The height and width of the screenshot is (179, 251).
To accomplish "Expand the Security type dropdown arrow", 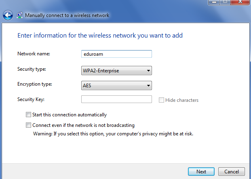I will 148,71.
